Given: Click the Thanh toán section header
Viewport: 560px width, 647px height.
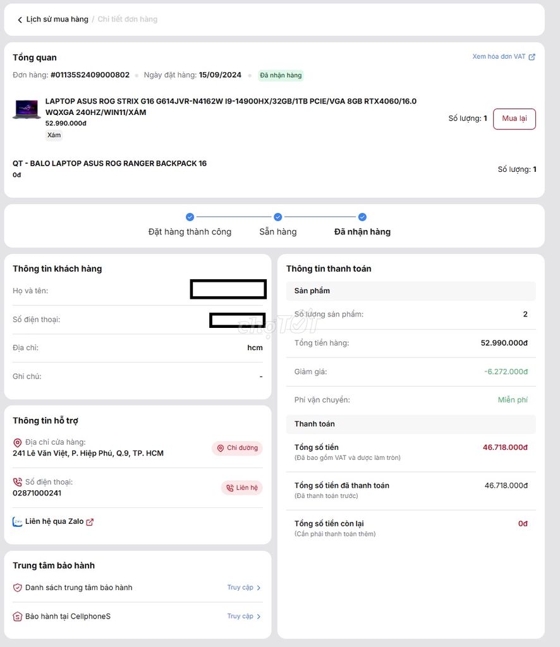Looking at the screenshot, I should [411, 424].
